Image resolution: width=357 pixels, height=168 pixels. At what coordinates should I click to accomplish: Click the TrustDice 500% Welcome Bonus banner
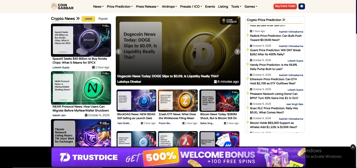(179, 157)
